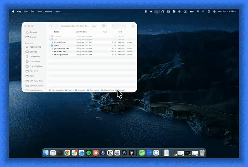Open Terminal from the Dock

tap(60, 153)
